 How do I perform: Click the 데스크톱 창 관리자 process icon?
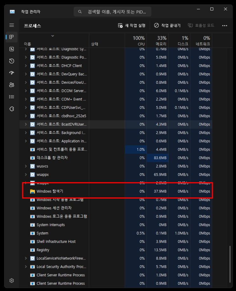[x=32, y=158]
